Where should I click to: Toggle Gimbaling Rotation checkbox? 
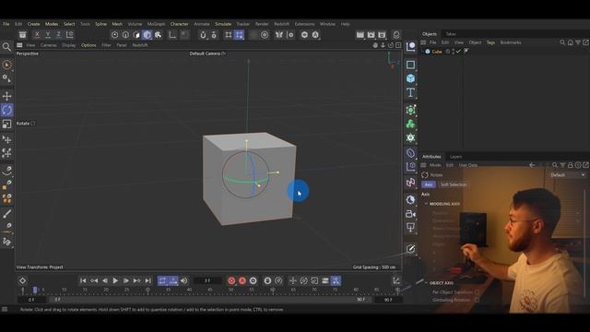click(478, 300)
